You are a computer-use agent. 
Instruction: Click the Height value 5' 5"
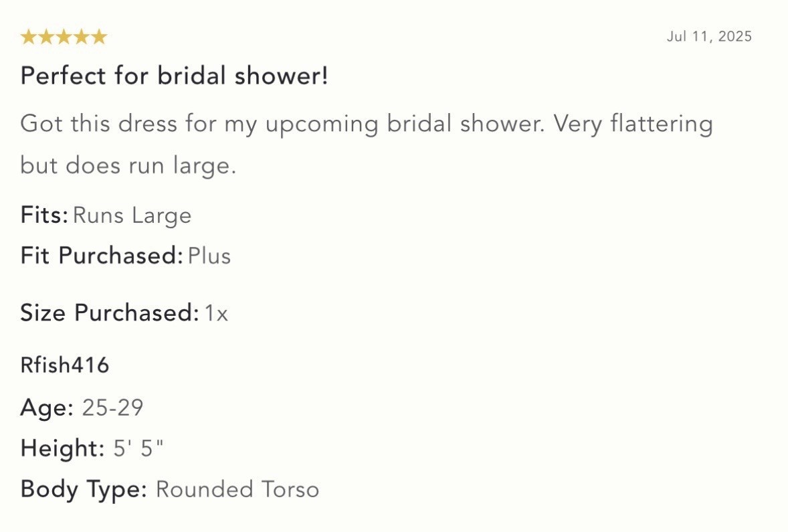138,448
